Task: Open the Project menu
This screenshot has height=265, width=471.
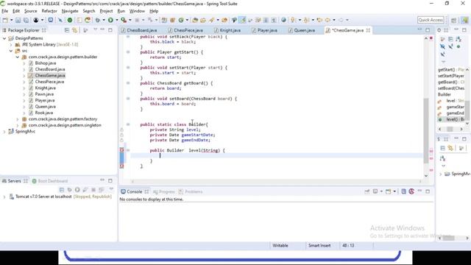Action: [106, 11]
